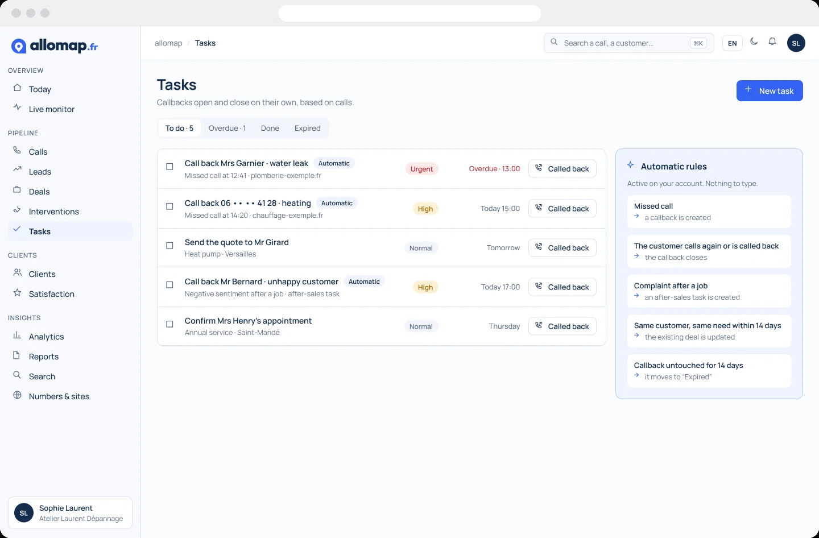This screenshot has width=819, height=538.
Task: Open the Expired tab
Action: [308, 129]
